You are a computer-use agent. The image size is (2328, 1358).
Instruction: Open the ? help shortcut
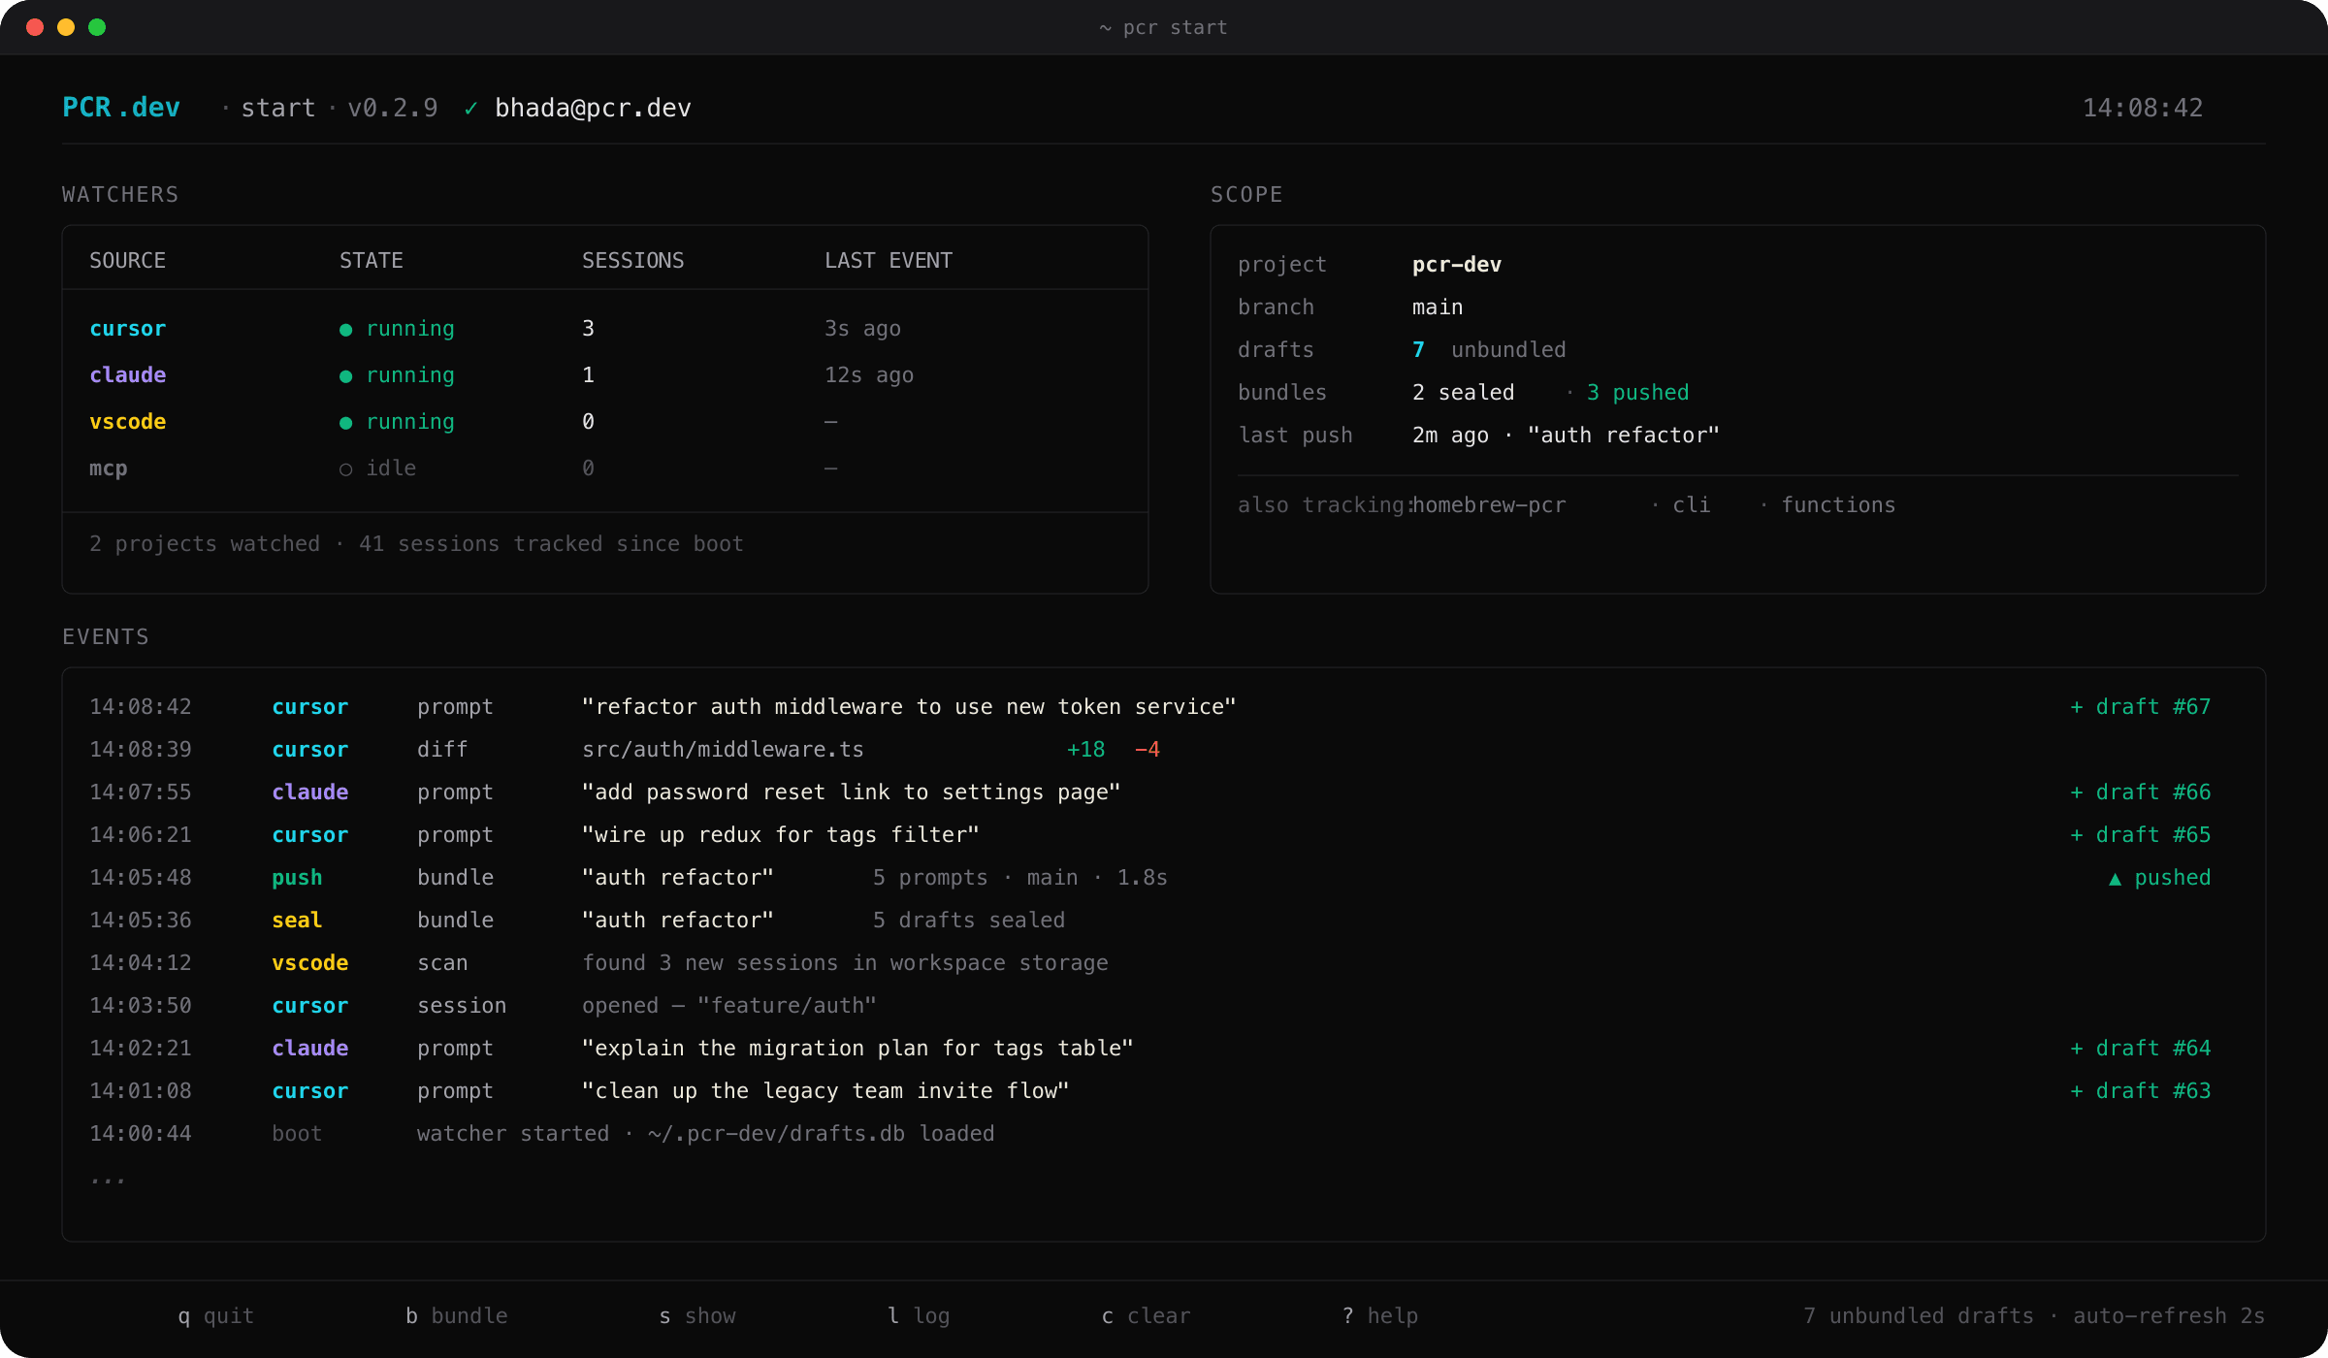1380,1315
